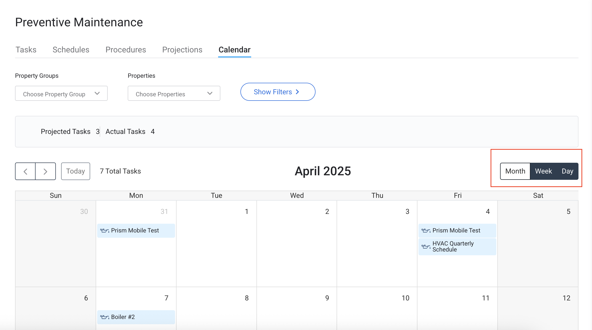Screen dimensions: 592x330
Task: Open Prism Mobile Test on March 31
Action: 136,230
